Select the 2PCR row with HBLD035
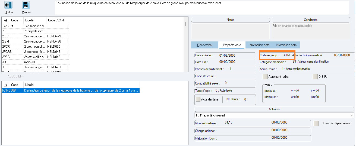The width and height of the screenshot is (356, 146). tap(35, 47)
